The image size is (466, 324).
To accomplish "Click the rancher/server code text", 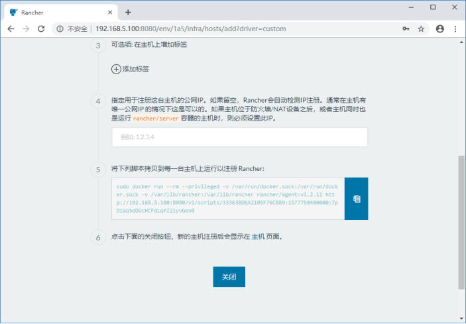I will click(x=156, y=119).
